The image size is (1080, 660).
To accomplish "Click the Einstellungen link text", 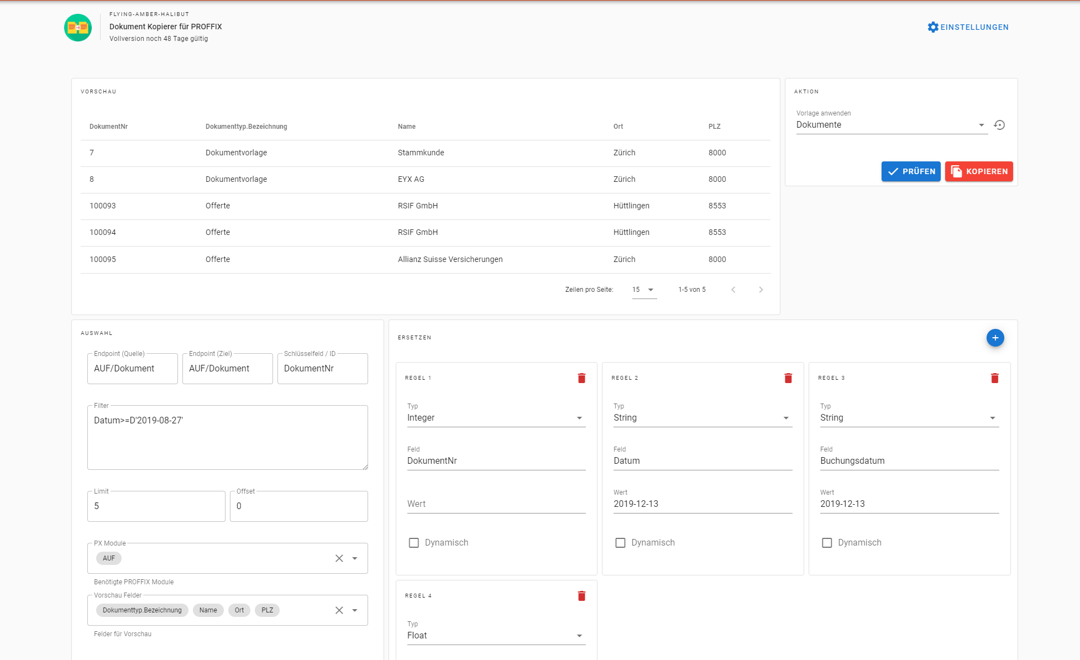I will point(974,27).
